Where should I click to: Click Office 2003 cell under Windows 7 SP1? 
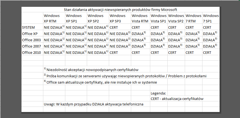(211, 40)
